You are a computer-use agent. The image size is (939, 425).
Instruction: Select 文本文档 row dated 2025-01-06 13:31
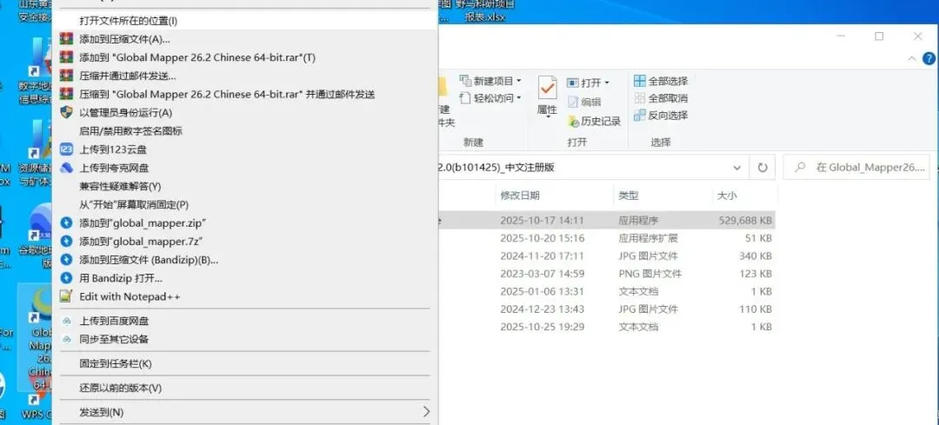tap(607, 291)
